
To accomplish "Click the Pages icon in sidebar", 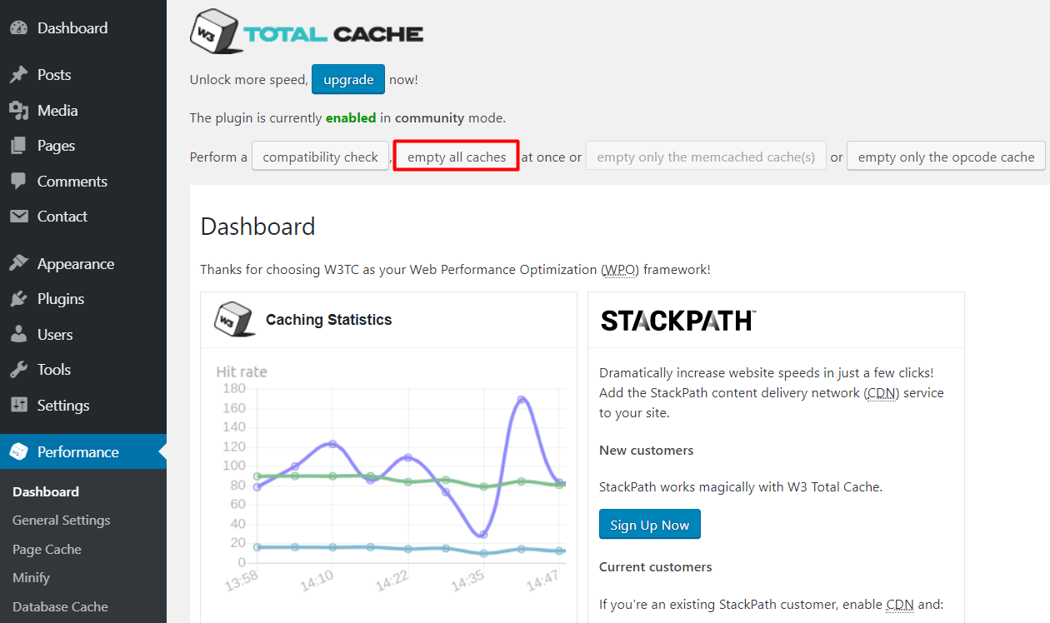I will tap(18, 146).
